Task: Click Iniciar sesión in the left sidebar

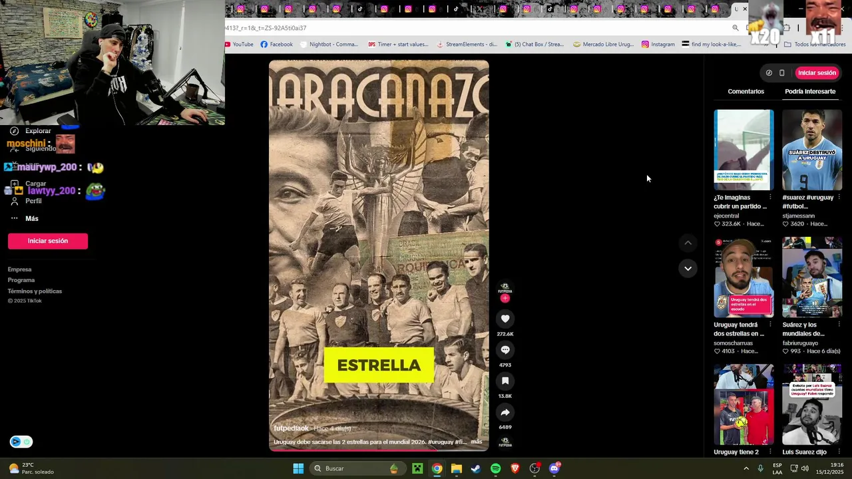Action: (x=48, y=241)
